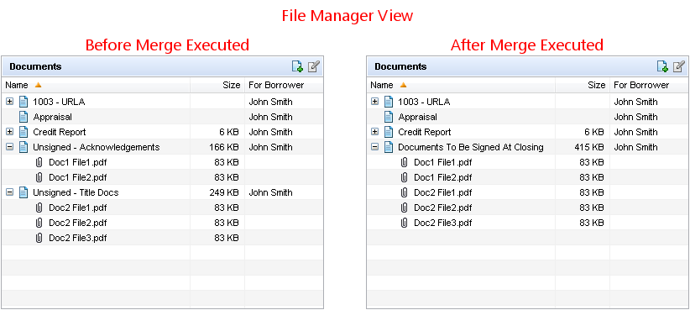Click Unsigned - Title Docs document icon
Image resolution: width=690 pixels, height=310 pixels.
(24, 192)
